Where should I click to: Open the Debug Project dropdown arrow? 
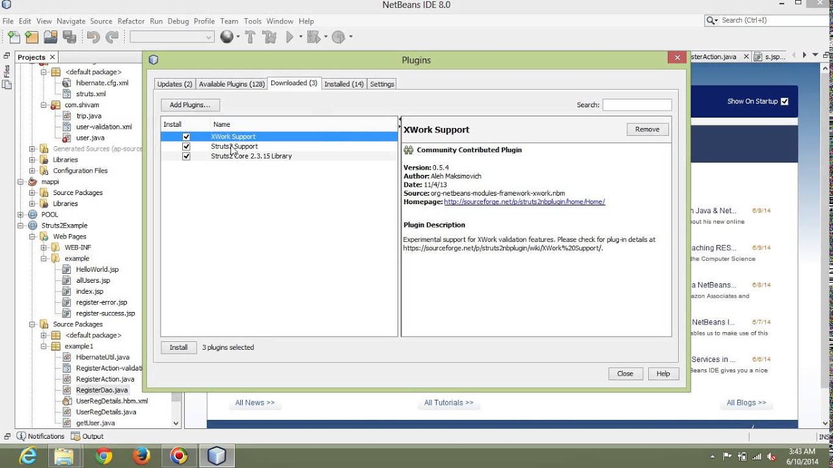tap(324, 37)
